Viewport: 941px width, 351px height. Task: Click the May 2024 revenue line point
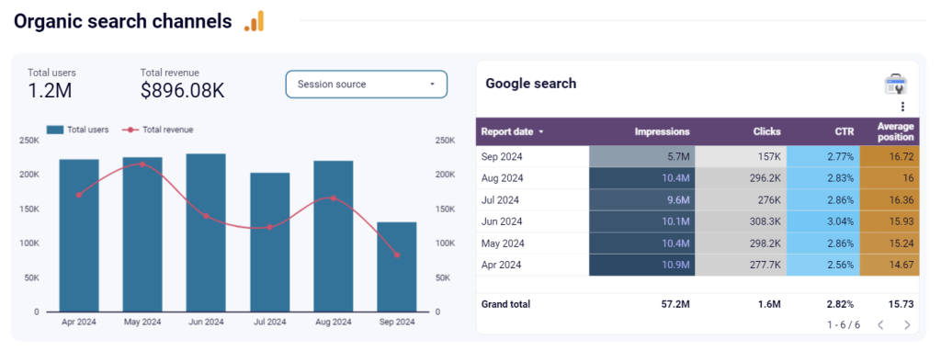click(x=142, y=164)
